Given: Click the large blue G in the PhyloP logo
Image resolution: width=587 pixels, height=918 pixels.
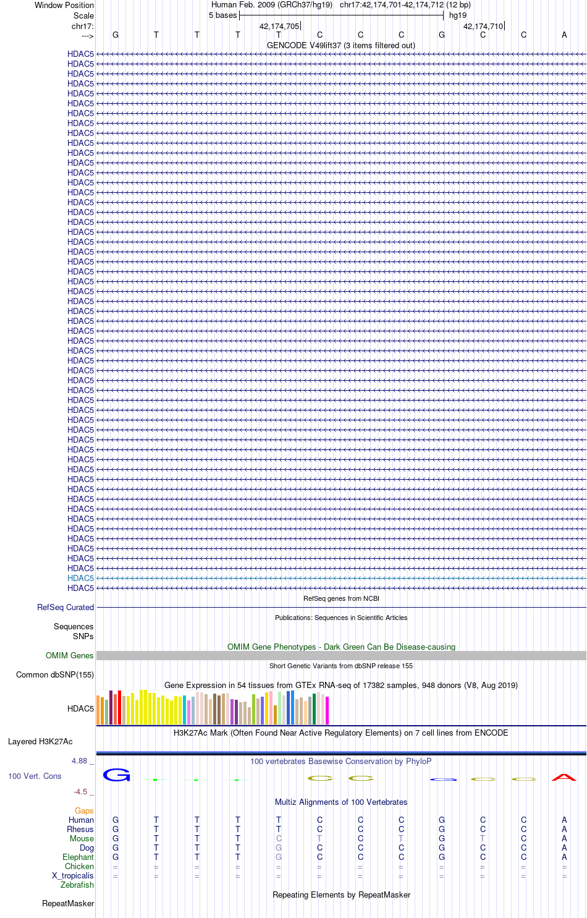Looking at the screenshot, I should click(x=116, y=775).
